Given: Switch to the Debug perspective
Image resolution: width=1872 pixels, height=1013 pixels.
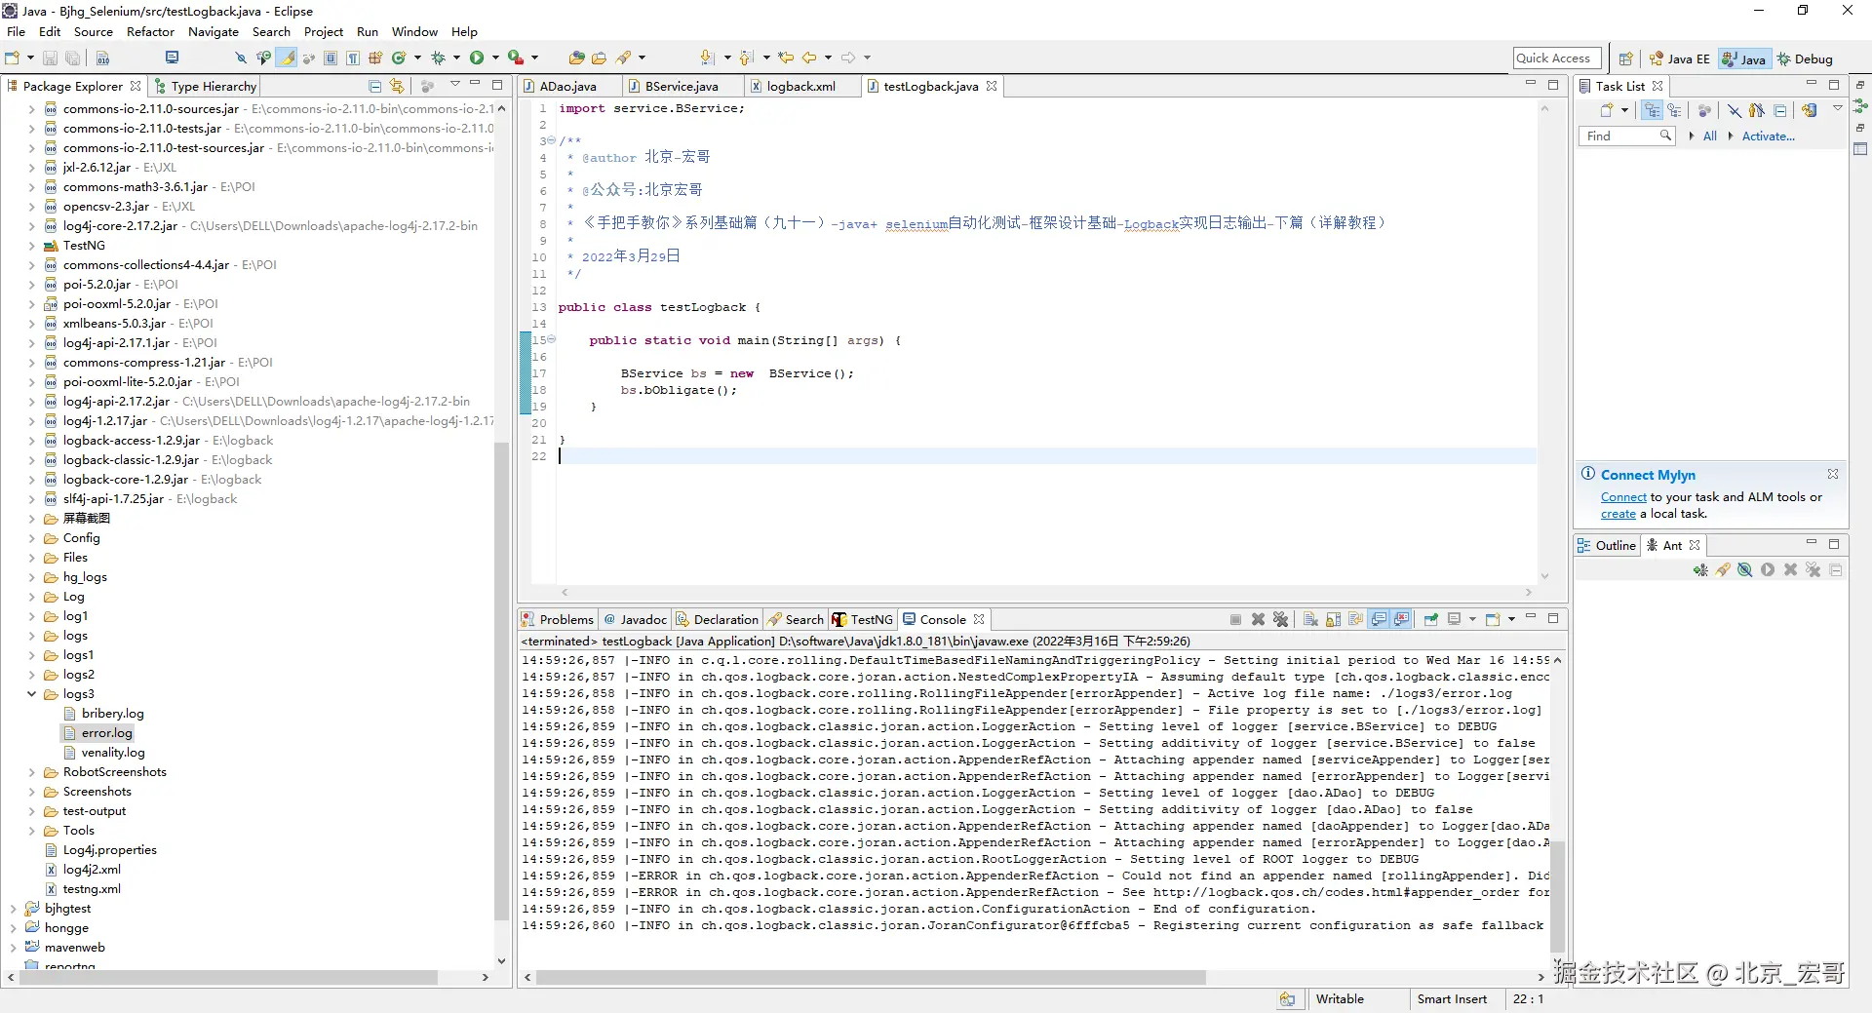Looking at the screenshot, I should pyautogui.click(x=1805, y=59).
